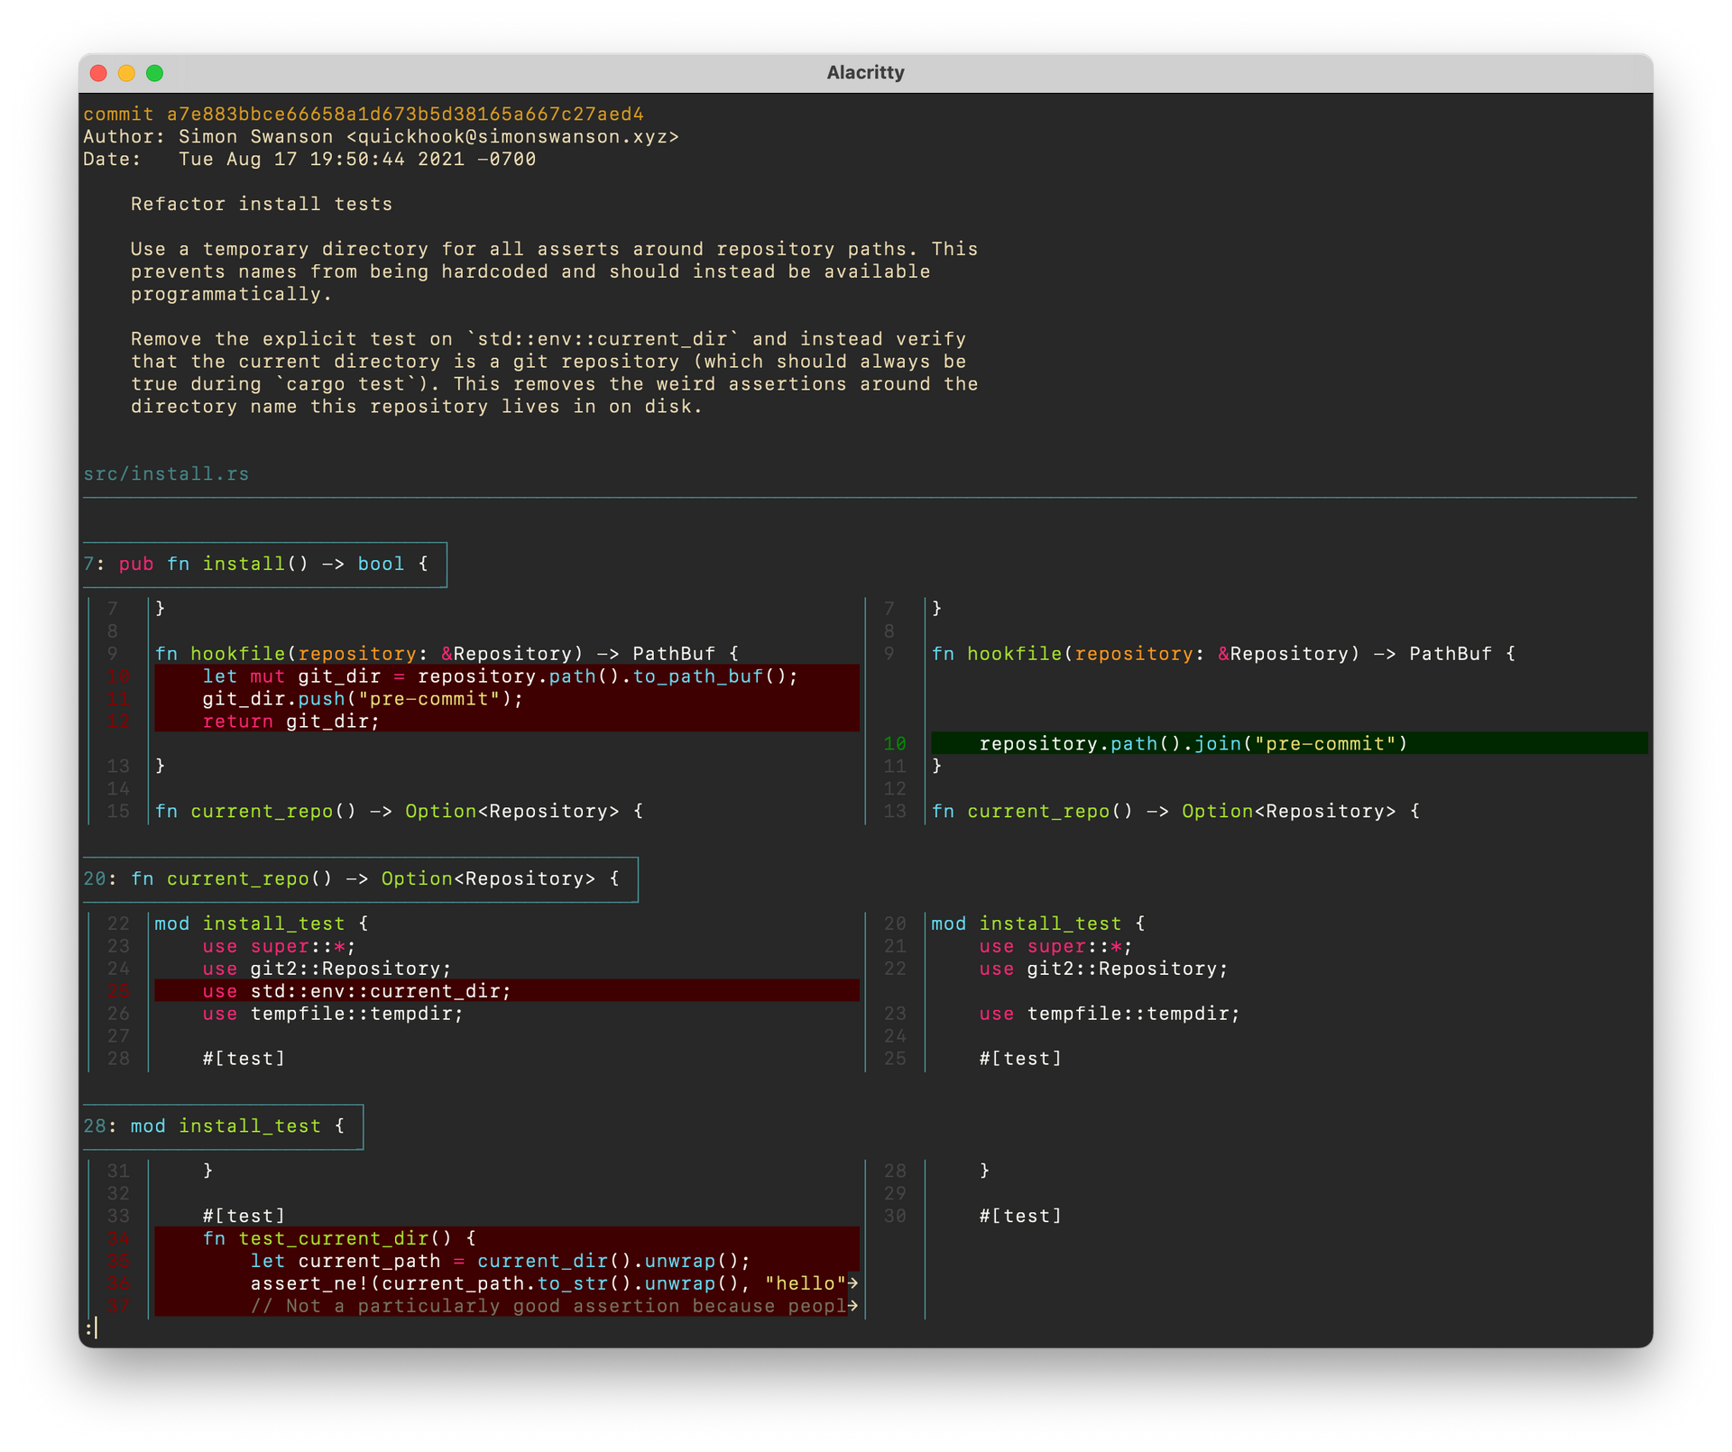
Task: Click right pane 'mod install_test {' line 20
Action: pyautogui.click(x=1038, y=924)
